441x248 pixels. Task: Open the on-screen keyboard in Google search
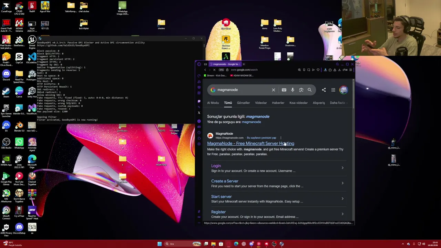pyautogui.click(x=284, y=90)
